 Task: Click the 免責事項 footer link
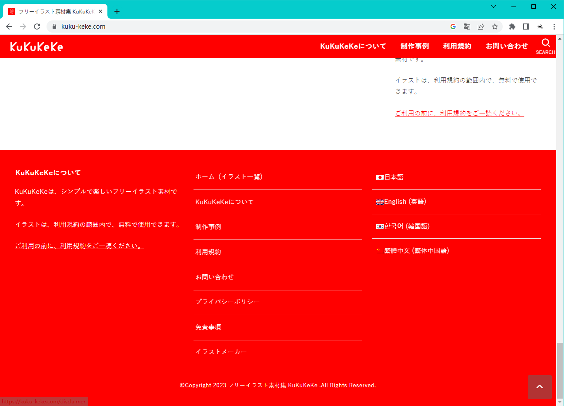[x=208, y=327]
